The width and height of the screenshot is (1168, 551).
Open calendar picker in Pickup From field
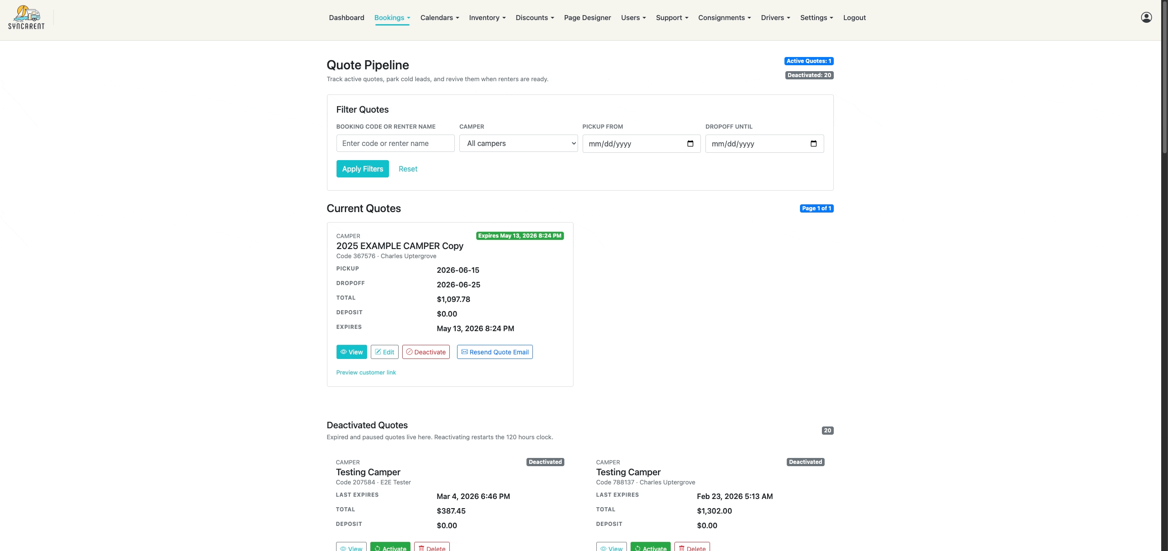click(x=690, y=144)
